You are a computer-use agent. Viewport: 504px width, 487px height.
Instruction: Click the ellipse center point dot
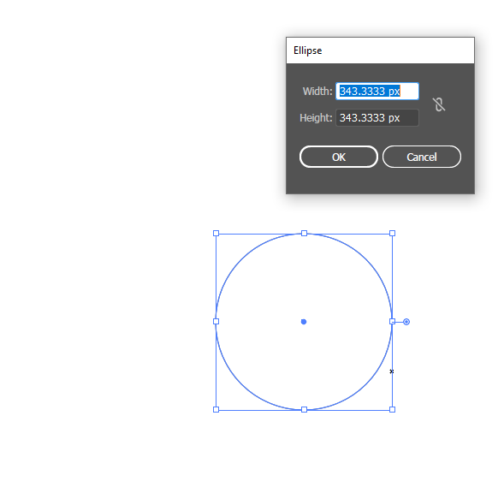point(304,322)
